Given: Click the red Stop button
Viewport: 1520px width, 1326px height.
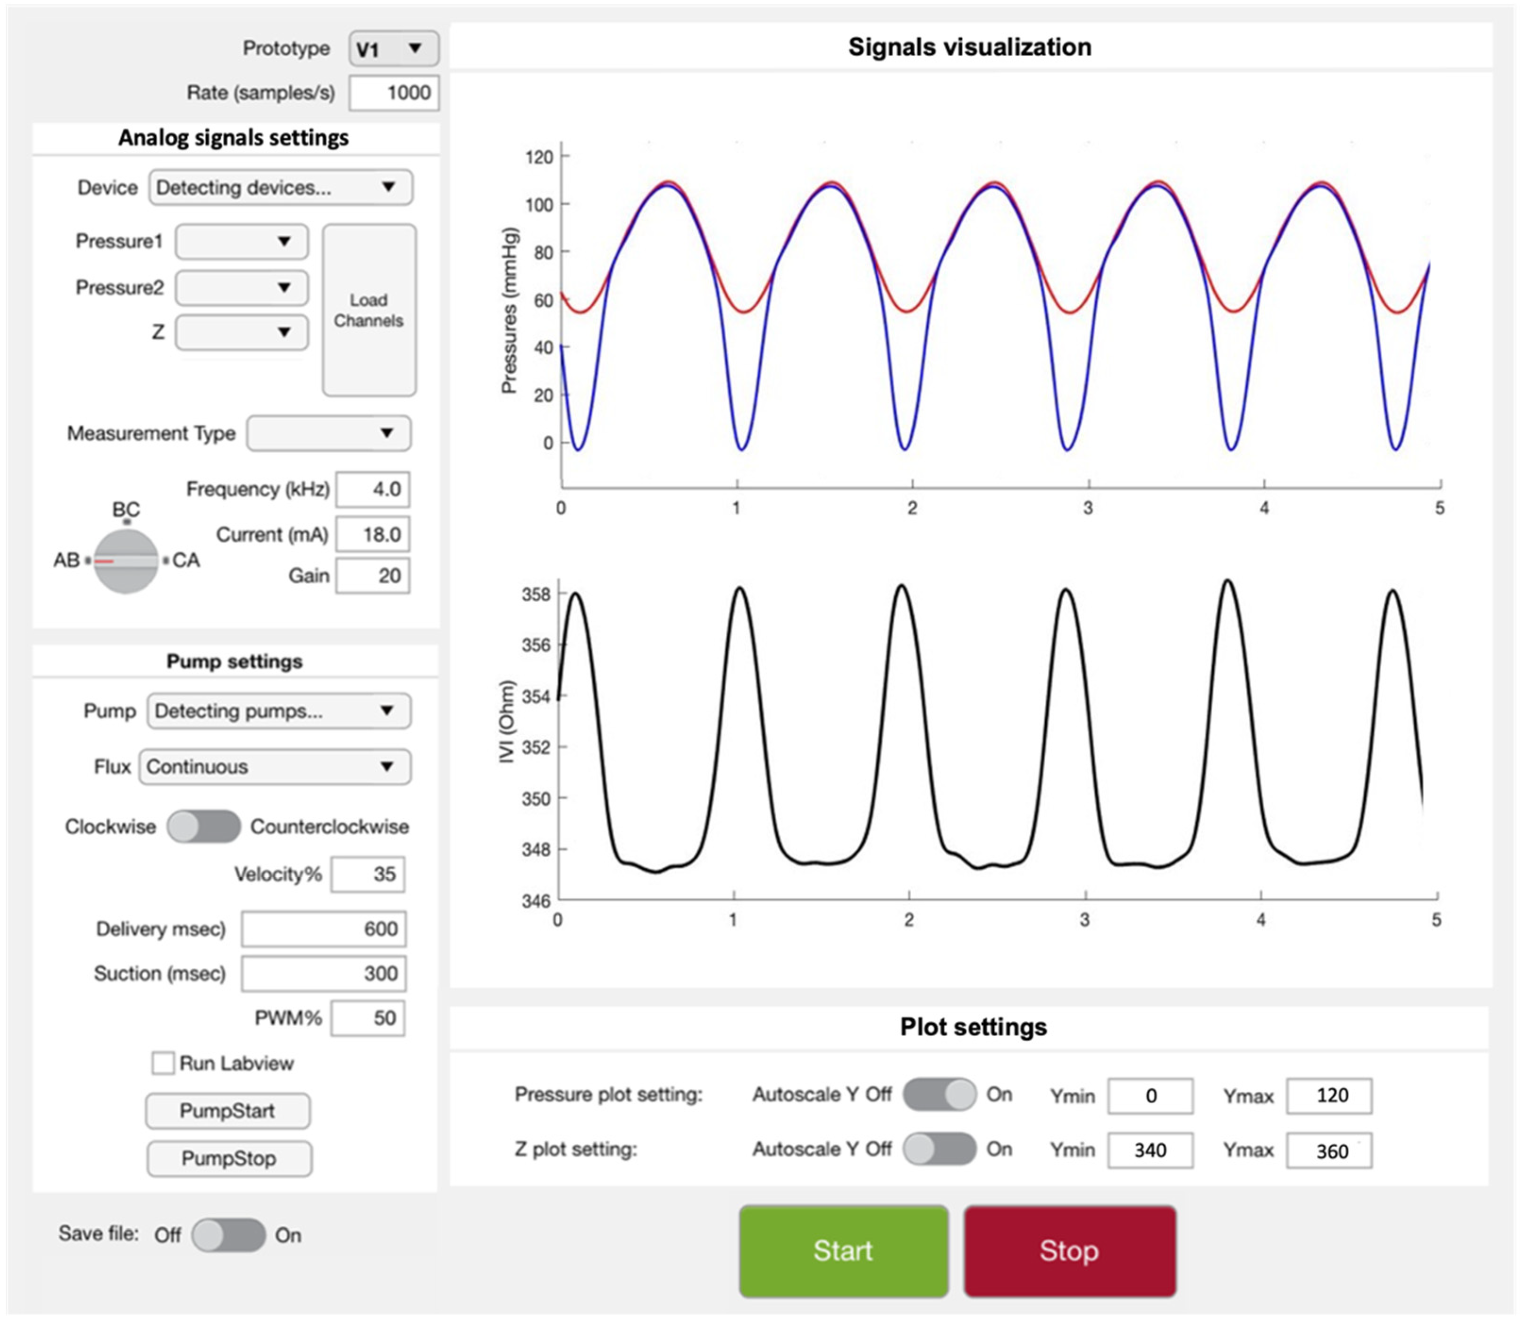Looking at the screenshot, I should [1069, 1250].
